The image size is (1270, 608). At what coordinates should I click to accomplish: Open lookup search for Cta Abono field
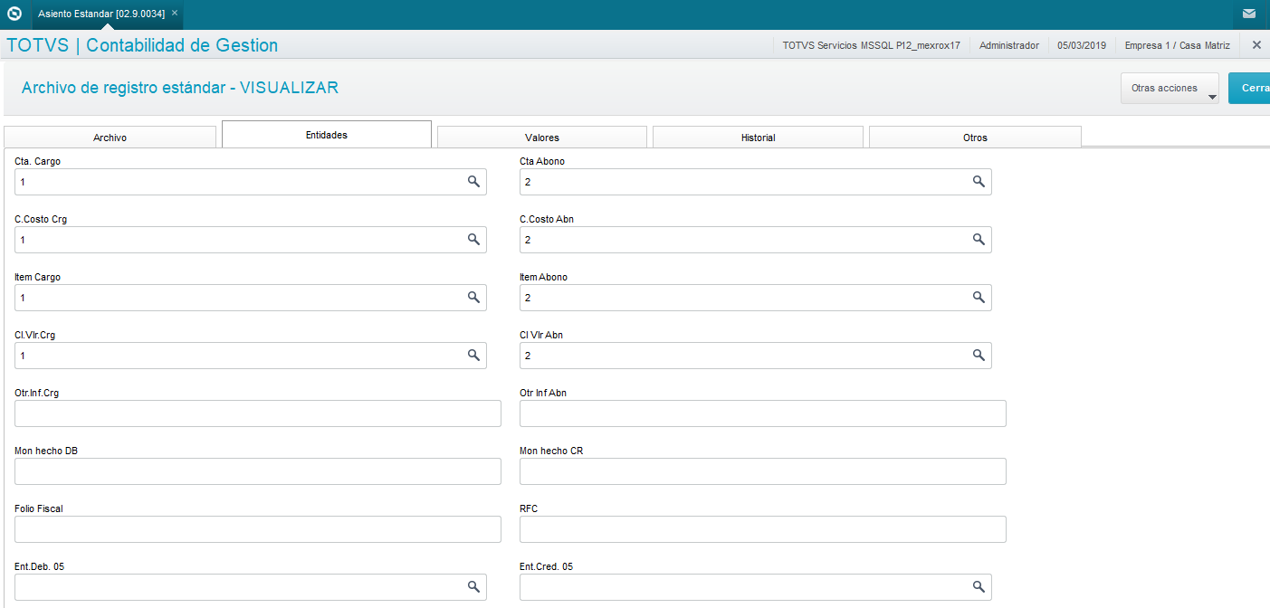[979, 182]
